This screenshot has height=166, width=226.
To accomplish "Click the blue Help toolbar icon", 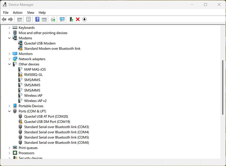I will [37, 19].
